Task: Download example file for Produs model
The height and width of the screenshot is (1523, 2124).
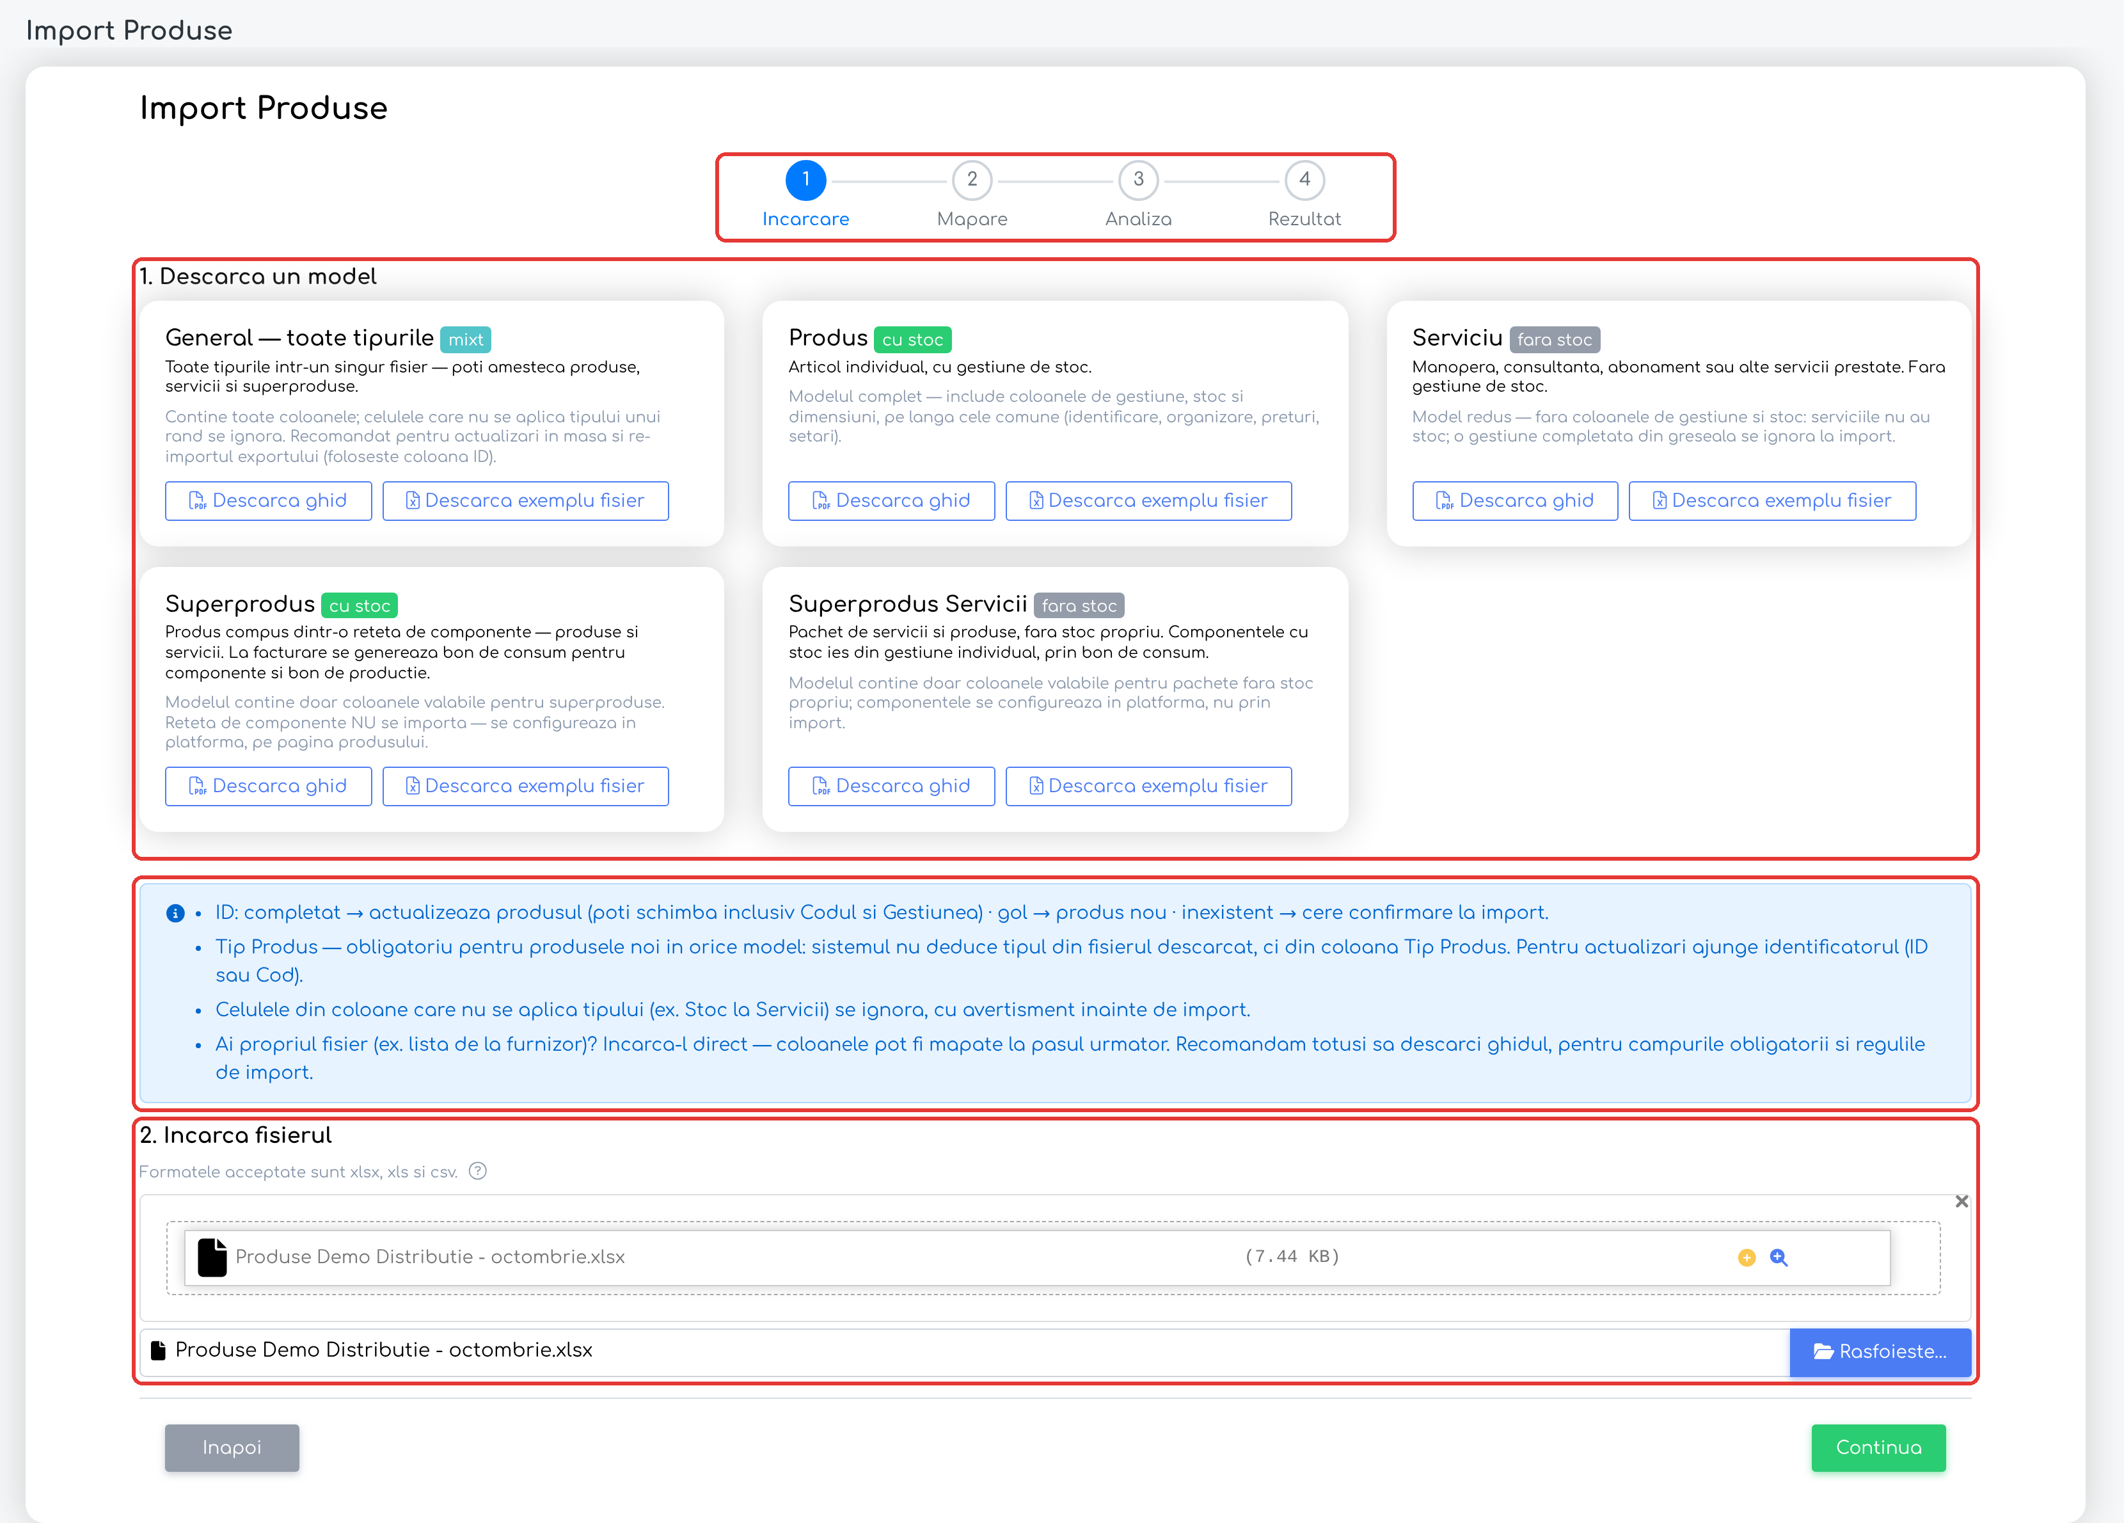Action: (x=1148, y=500)
